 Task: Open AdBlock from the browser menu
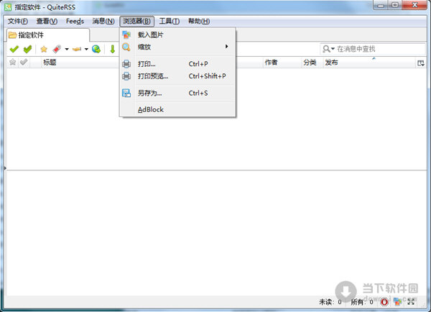[177, 110]
